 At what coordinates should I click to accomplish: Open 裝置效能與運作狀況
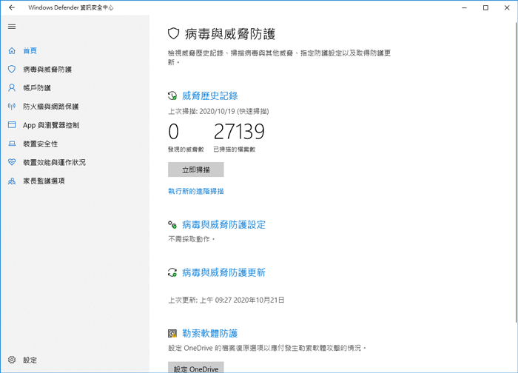(55, 162)
